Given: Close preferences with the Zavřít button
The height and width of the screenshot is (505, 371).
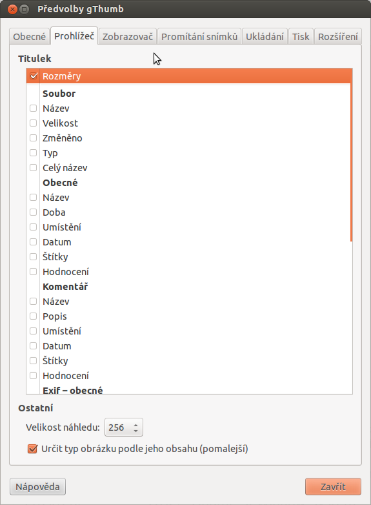Looking at the screenshot, I should coord(333,486).
